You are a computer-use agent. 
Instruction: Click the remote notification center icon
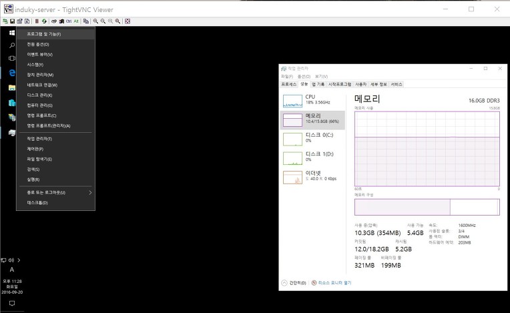coord(11,304)
